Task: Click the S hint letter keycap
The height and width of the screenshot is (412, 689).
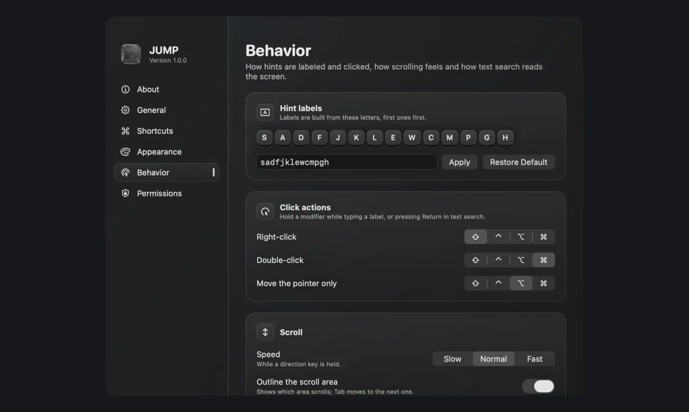Action: click(264, 138)
